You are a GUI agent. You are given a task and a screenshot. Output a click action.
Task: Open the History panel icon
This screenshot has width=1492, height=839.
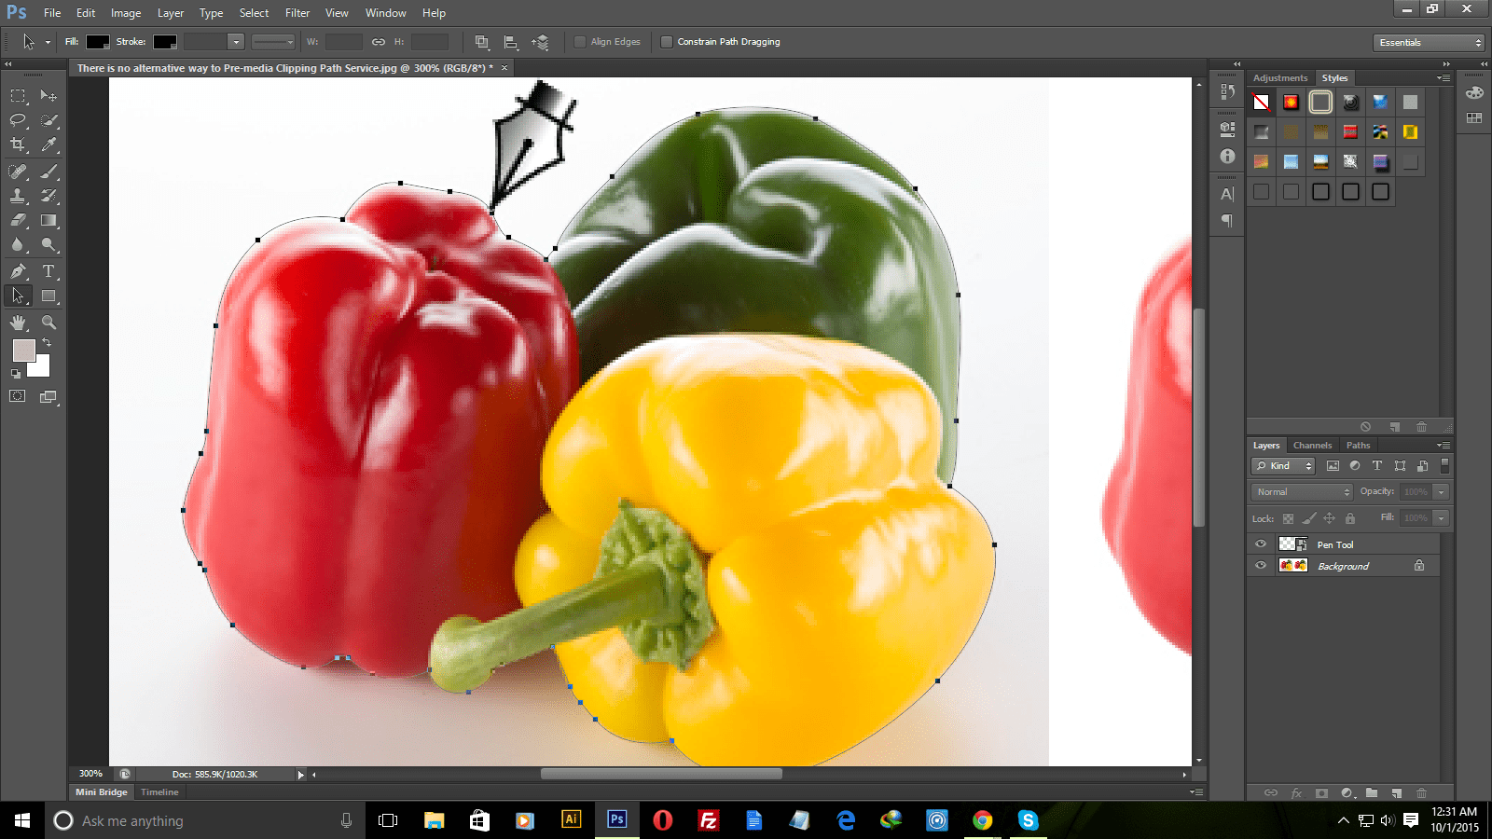[x=1227, y=91]
